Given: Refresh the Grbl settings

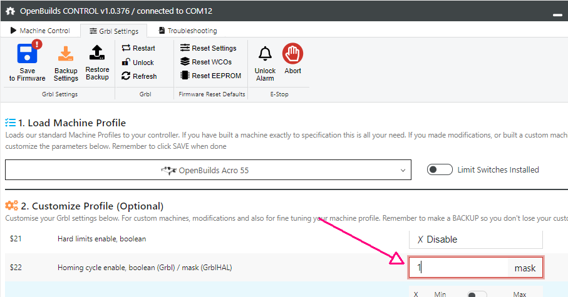Looking at the screenshot, I should (x=139, y=76).
